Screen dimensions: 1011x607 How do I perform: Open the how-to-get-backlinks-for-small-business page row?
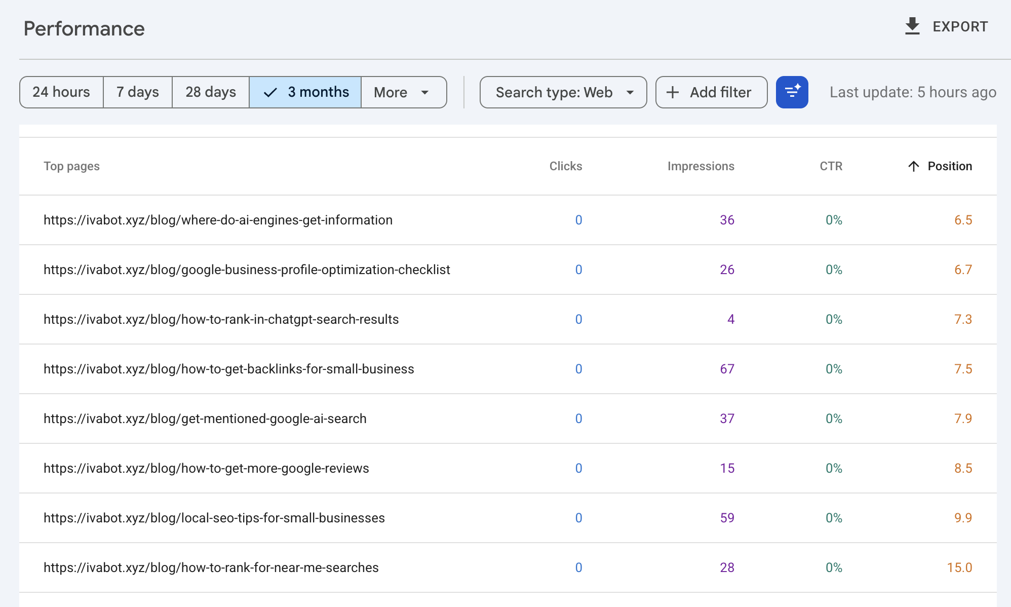click(508, 369)
